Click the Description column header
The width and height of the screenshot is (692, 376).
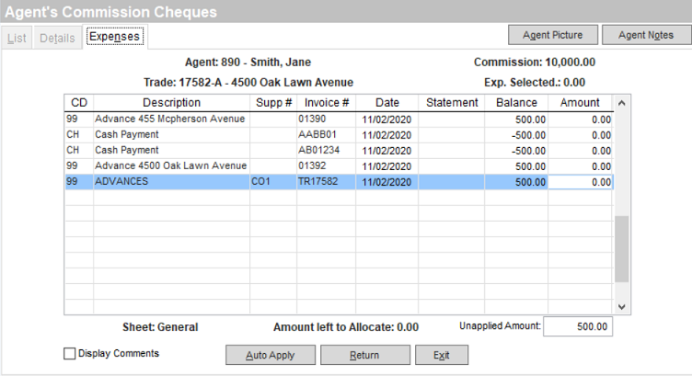[171, 103]
